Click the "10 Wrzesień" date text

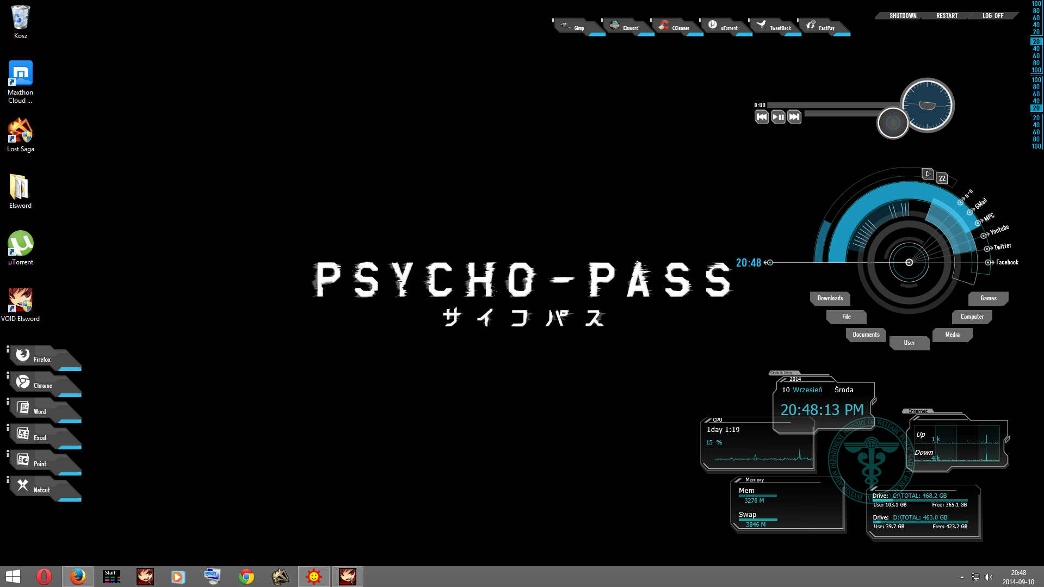(x=802, y=390)
